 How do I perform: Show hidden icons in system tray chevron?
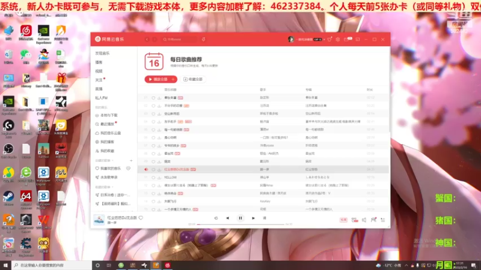click(x=406, y=265)
